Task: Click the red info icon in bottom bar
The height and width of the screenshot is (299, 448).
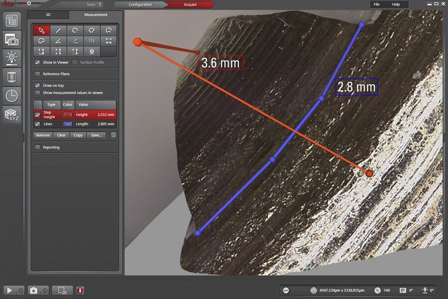Action: pyautogui.click(x=80, y=291)
